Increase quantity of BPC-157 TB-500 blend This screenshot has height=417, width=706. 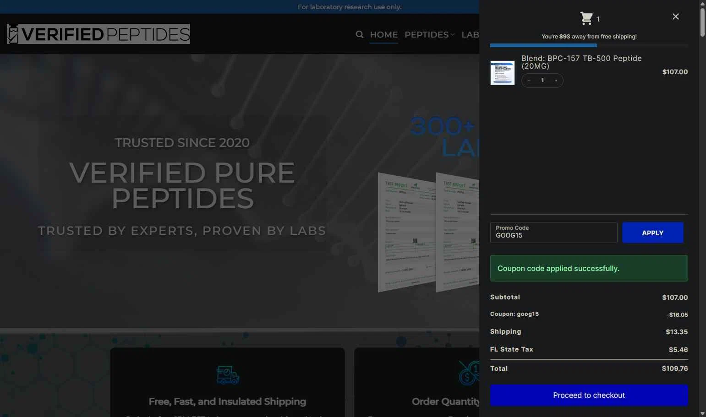click(556, 81)
